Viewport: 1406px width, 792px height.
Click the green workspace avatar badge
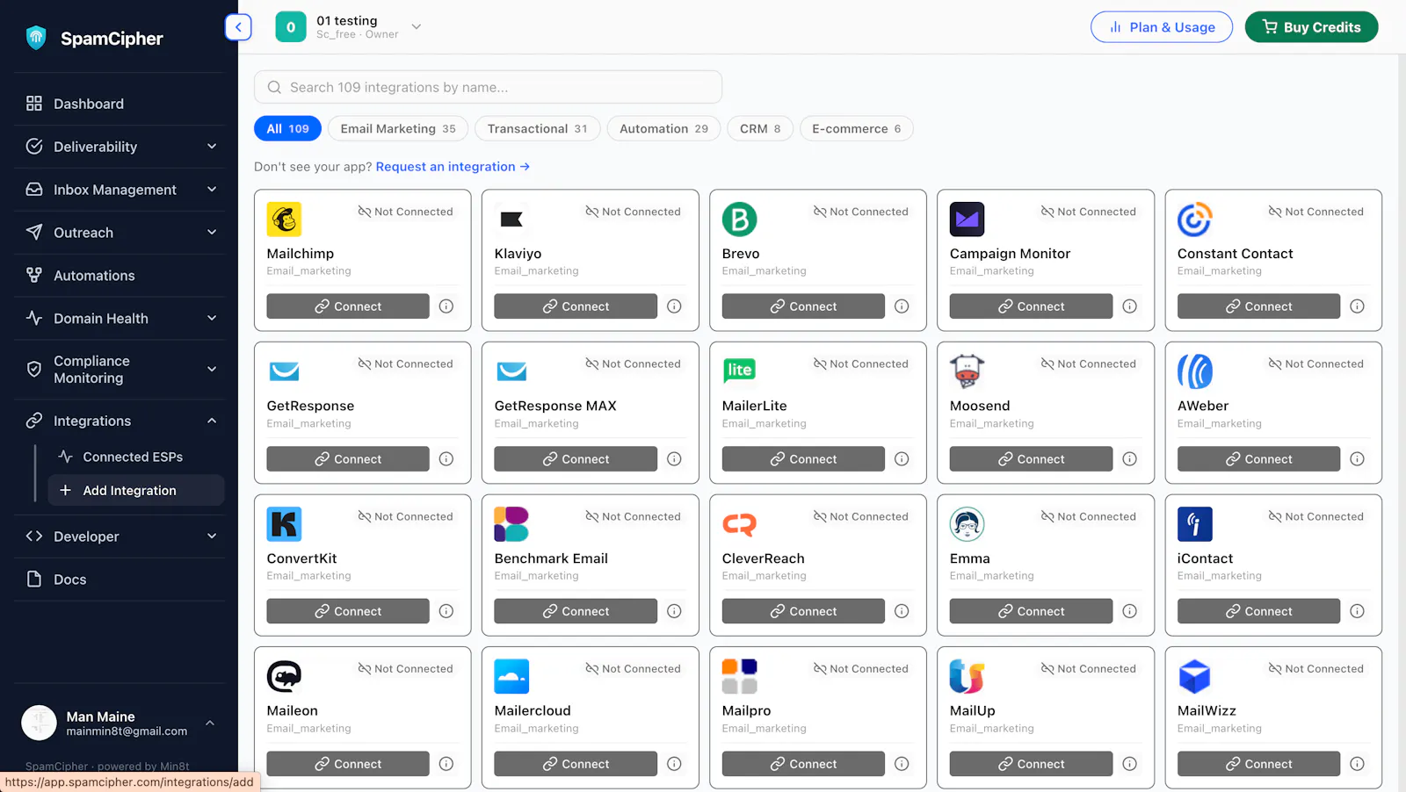291,27
